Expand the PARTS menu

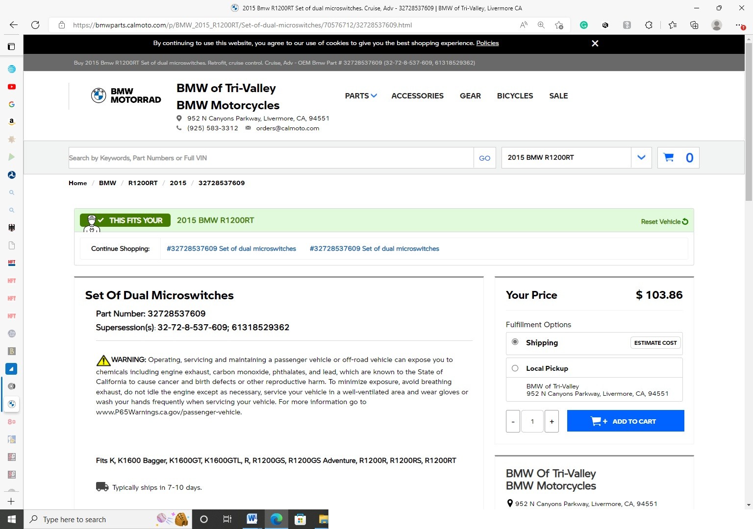click(361, 96)
